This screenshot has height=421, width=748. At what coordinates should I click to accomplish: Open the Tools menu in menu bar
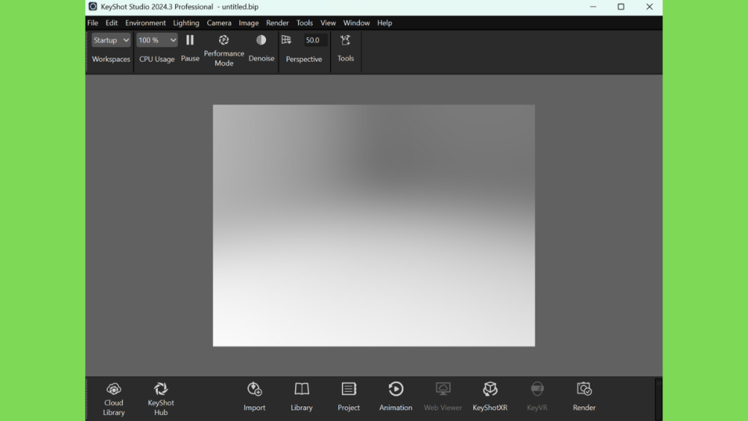click(x=305, y=23)
